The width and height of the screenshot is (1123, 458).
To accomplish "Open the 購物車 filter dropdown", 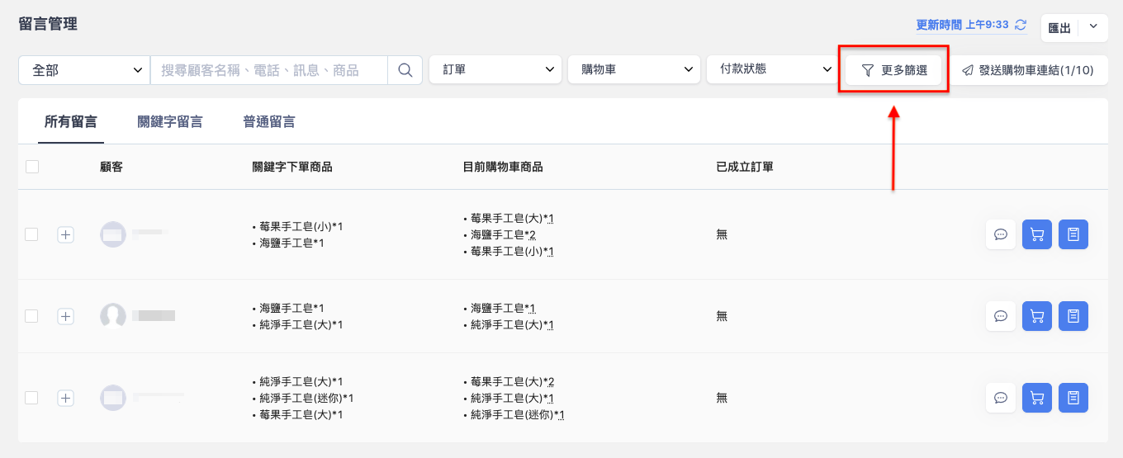I will coord(634,70).
